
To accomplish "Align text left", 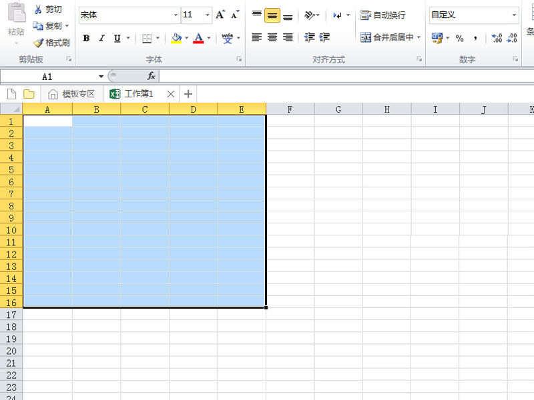I will coord(257,37).
